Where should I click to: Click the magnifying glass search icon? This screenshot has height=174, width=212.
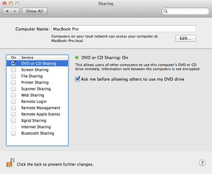166,11
